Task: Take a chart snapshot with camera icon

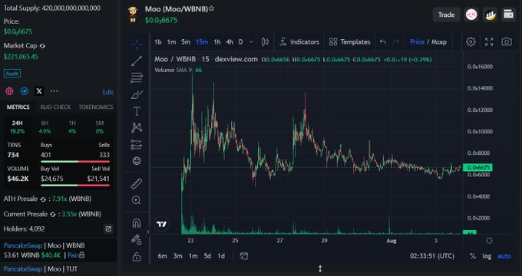Action: tap(507, 42)
